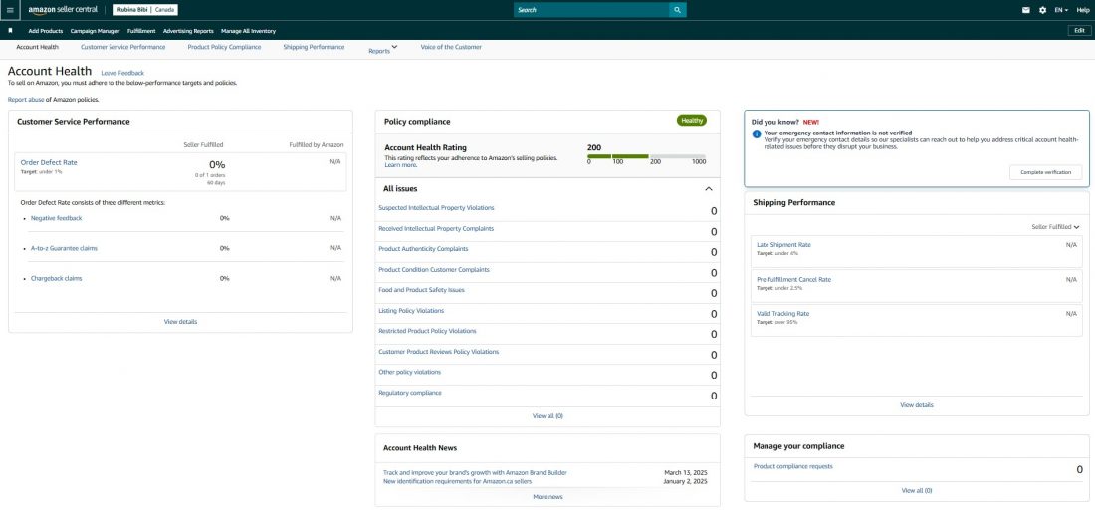Open Valid Tracking Rate link
This screenshot has height=532, width=1095.
pos(782,313)
